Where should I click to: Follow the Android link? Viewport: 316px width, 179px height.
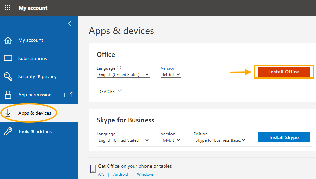click(121, 174)
